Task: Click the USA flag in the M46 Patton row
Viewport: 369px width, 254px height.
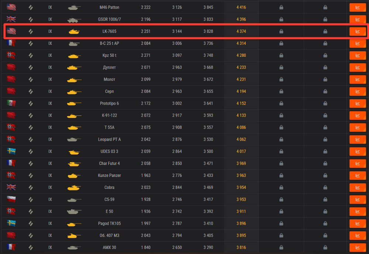Action: (11, 7)
